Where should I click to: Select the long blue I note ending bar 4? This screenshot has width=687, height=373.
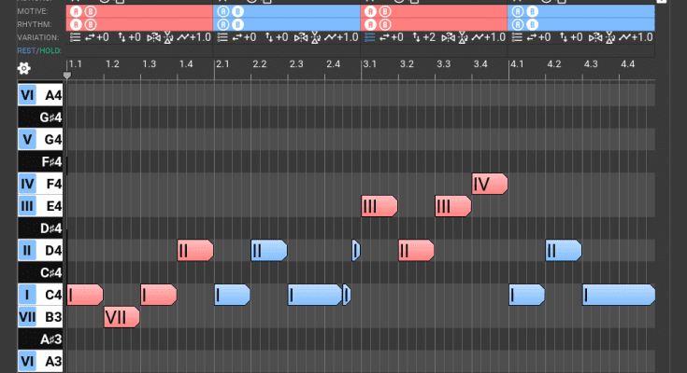[x=618, y=295]
